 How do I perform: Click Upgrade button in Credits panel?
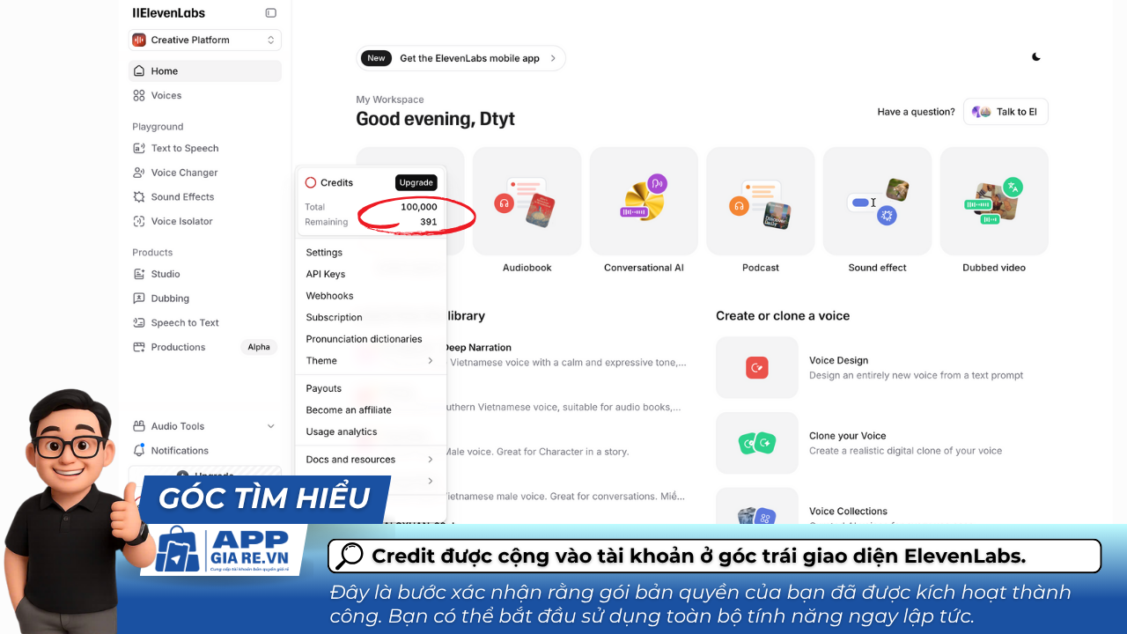point(416,182)
